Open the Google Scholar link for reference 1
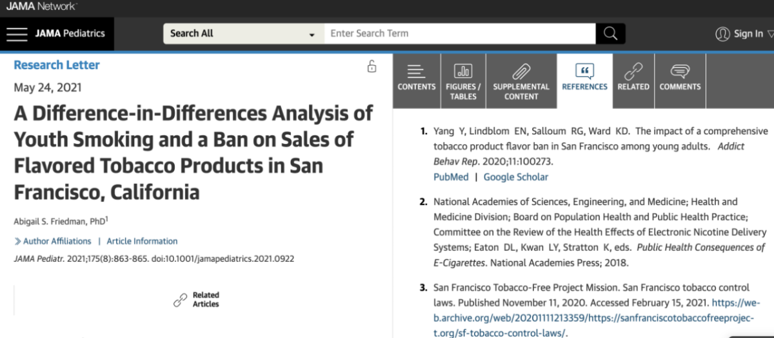Viewport: 774px width, 338px height. (515, 177)
